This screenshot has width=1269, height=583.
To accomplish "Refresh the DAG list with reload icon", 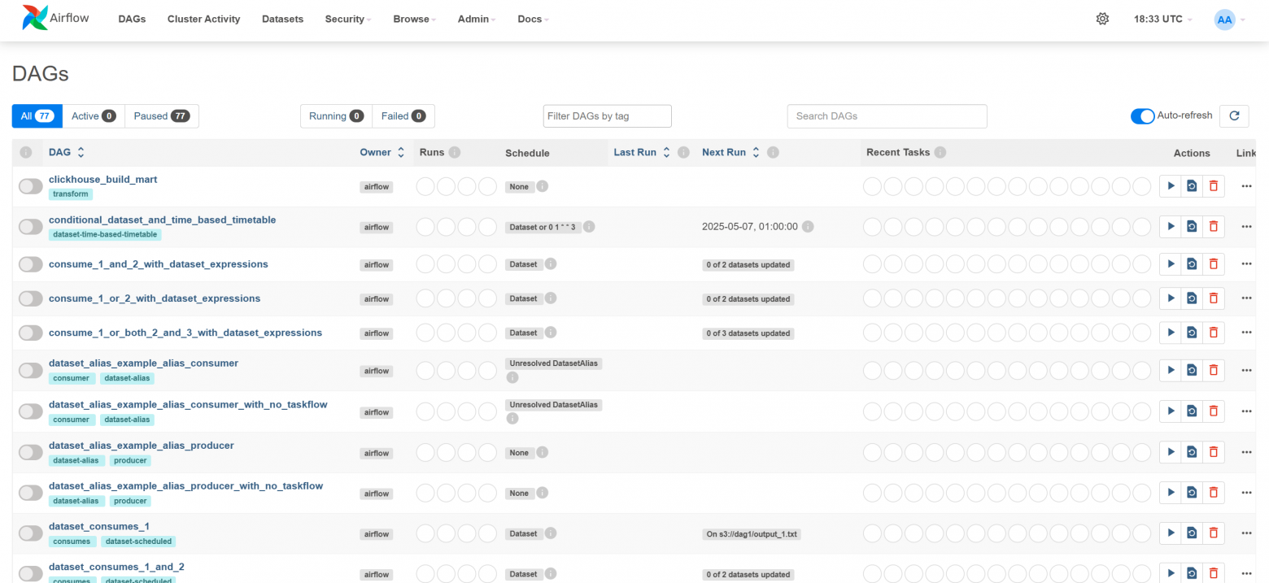I will click(x=1234, y=116).
